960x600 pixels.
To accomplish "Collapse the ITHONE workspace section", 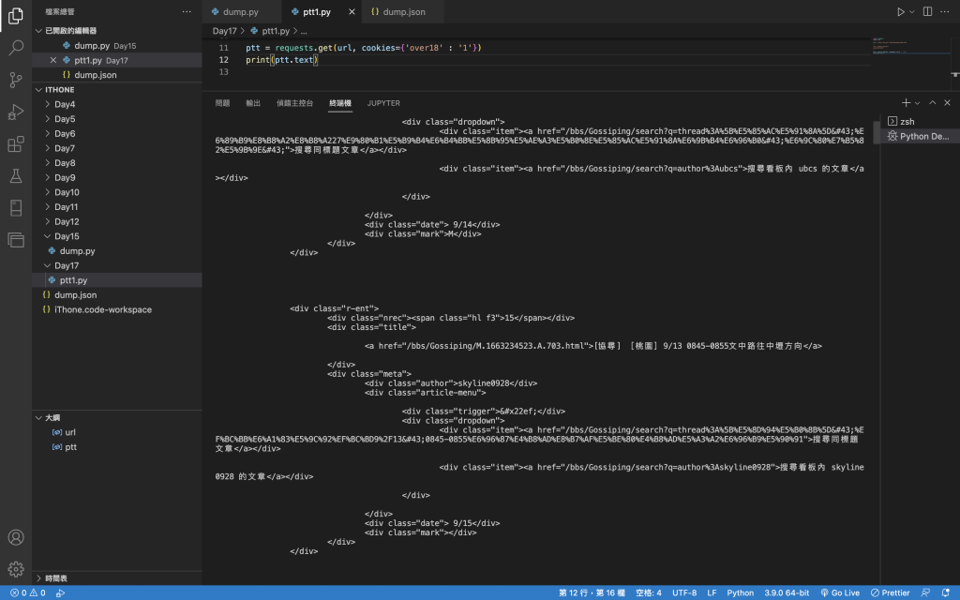I will (116, 89).
